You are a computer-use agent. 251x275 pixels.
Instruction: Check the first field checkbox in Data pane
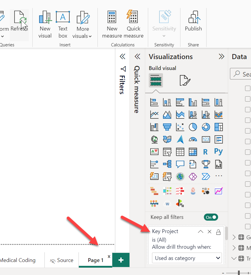click(248, 88)
